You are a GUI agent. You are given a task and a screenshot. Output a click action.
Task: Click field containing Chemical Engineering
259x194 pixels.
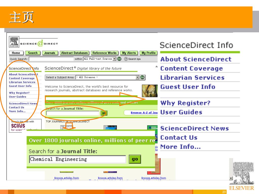77,159
